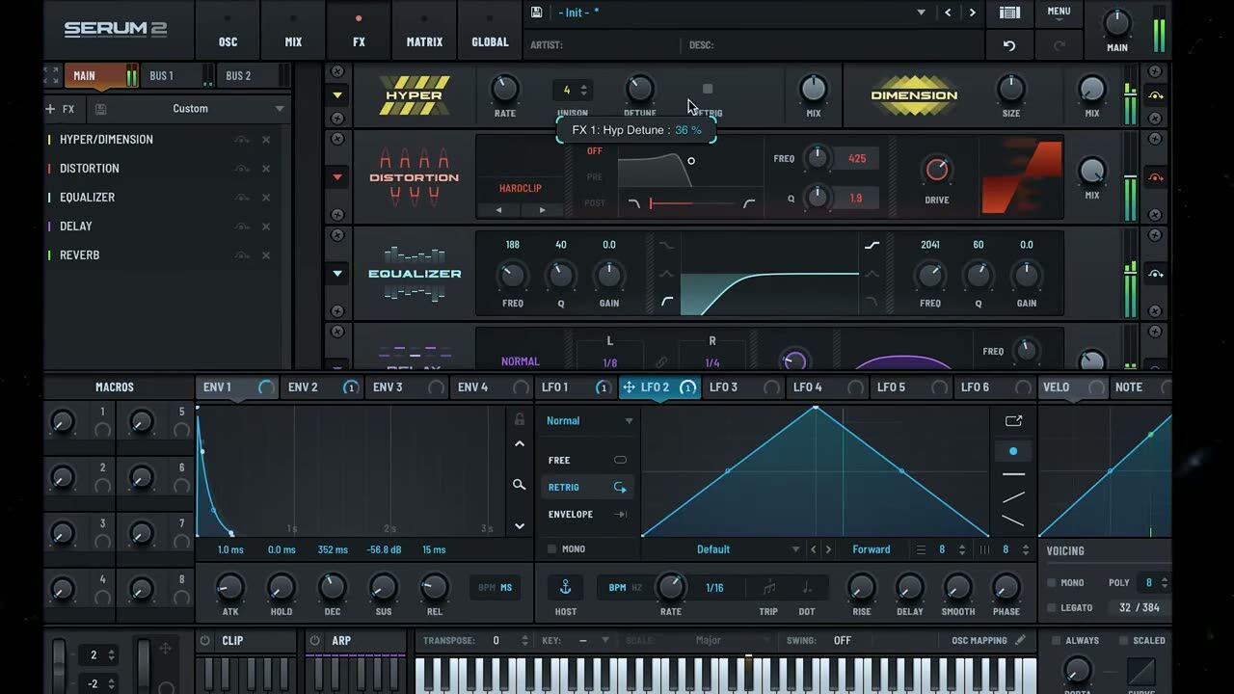Image resolution: width=1234 pixels, height=694 pixels.
Task: Click the preset save floppy icon
Action: click(x=537, y=13)
